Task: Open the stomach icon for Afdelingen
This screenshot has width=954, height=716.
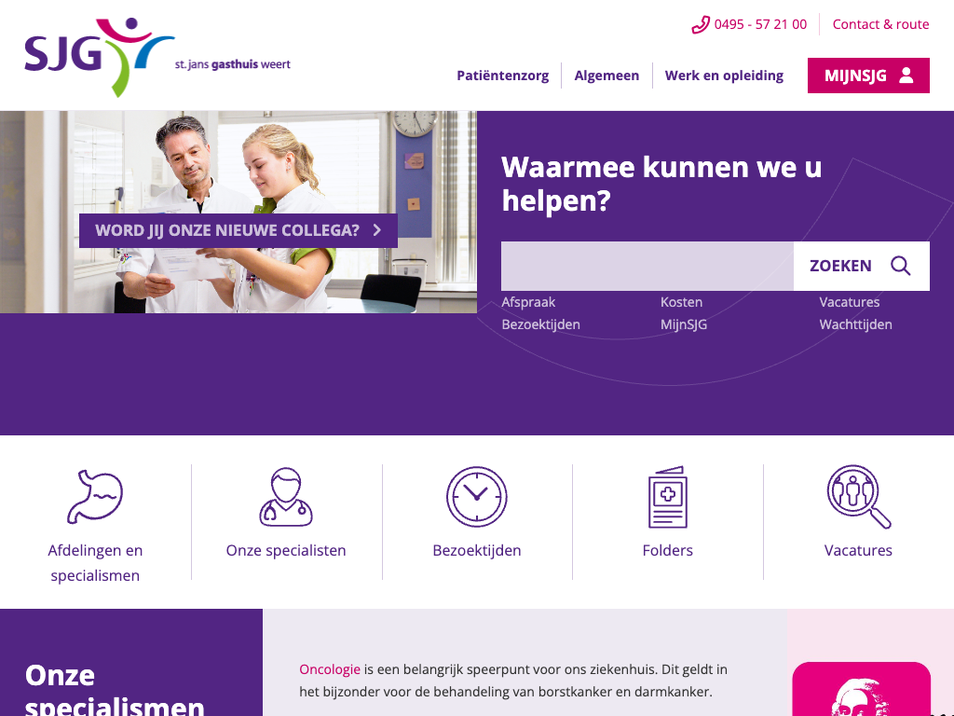Action: coord(95,496)
